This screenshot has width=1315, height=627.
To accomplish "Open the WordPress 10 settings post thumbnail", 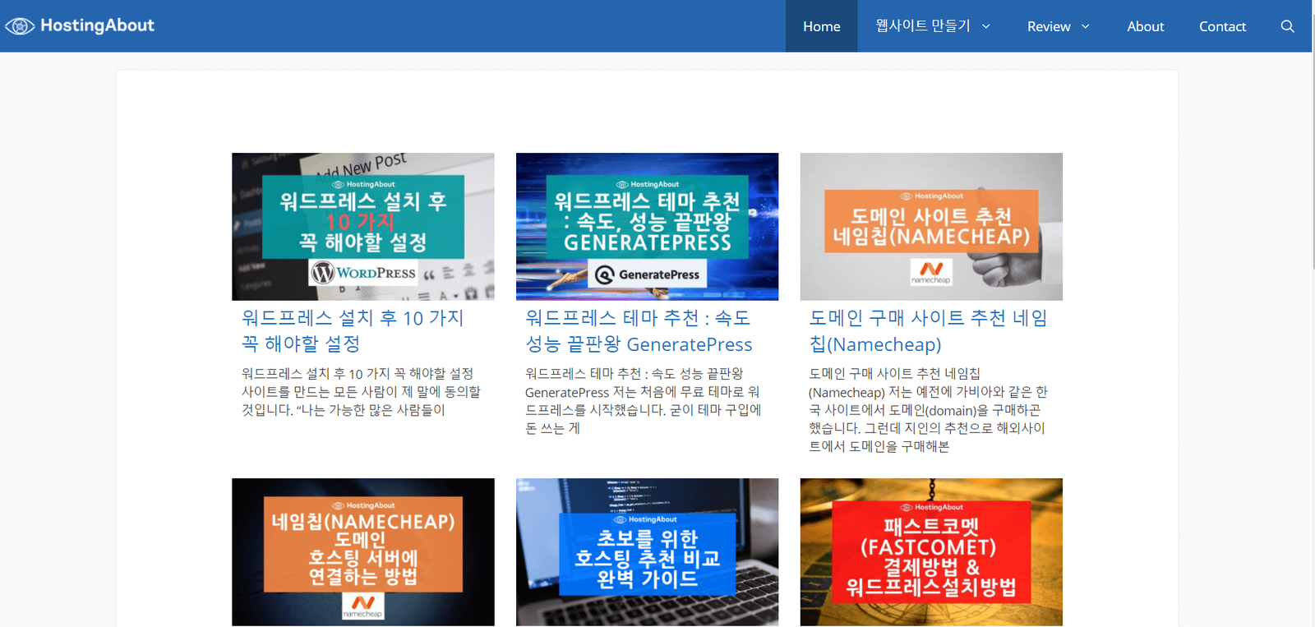I will click(x=362, y=226).
